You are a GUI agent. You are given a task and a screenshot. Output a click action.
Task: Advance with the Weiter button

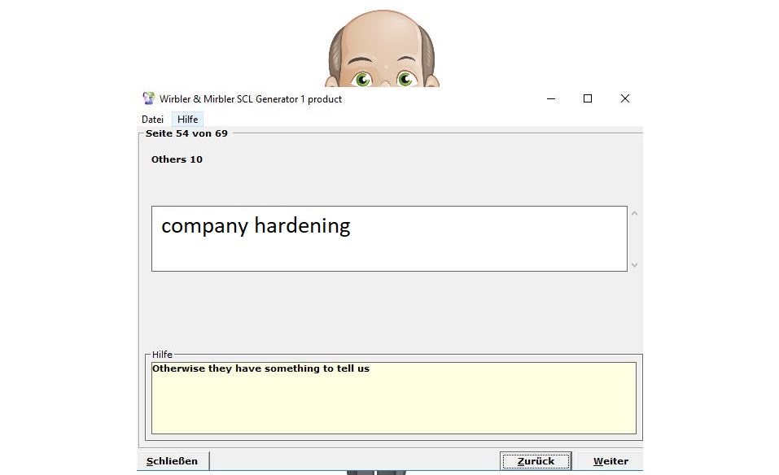click(610, 461)
